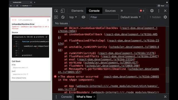Close the bottom drawer
Image resolution: width=178 pixels, height=100 pixels.
point(165,97)
